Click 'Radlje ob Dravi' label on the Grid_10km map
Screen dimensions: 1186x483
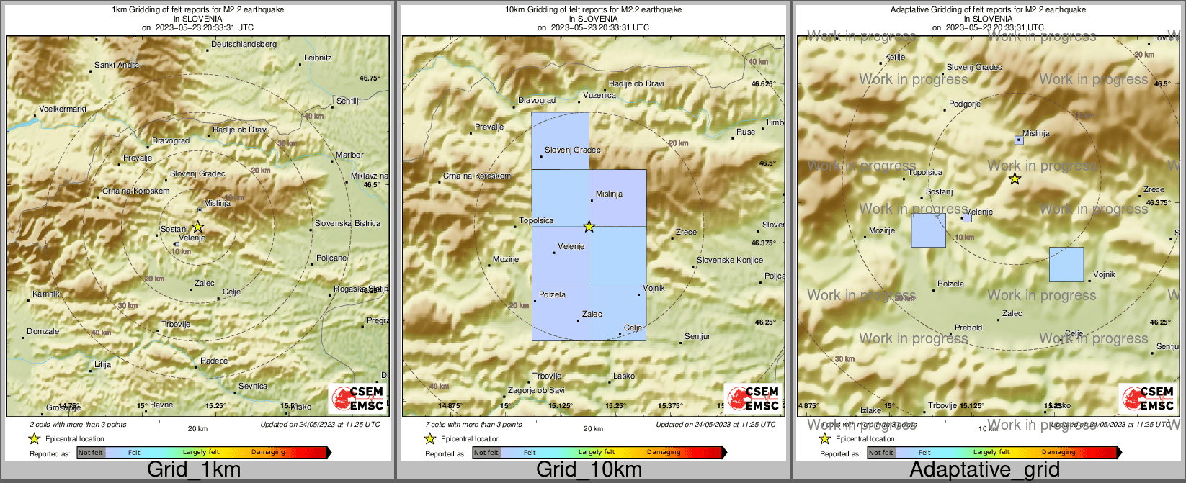pos(636,83)
